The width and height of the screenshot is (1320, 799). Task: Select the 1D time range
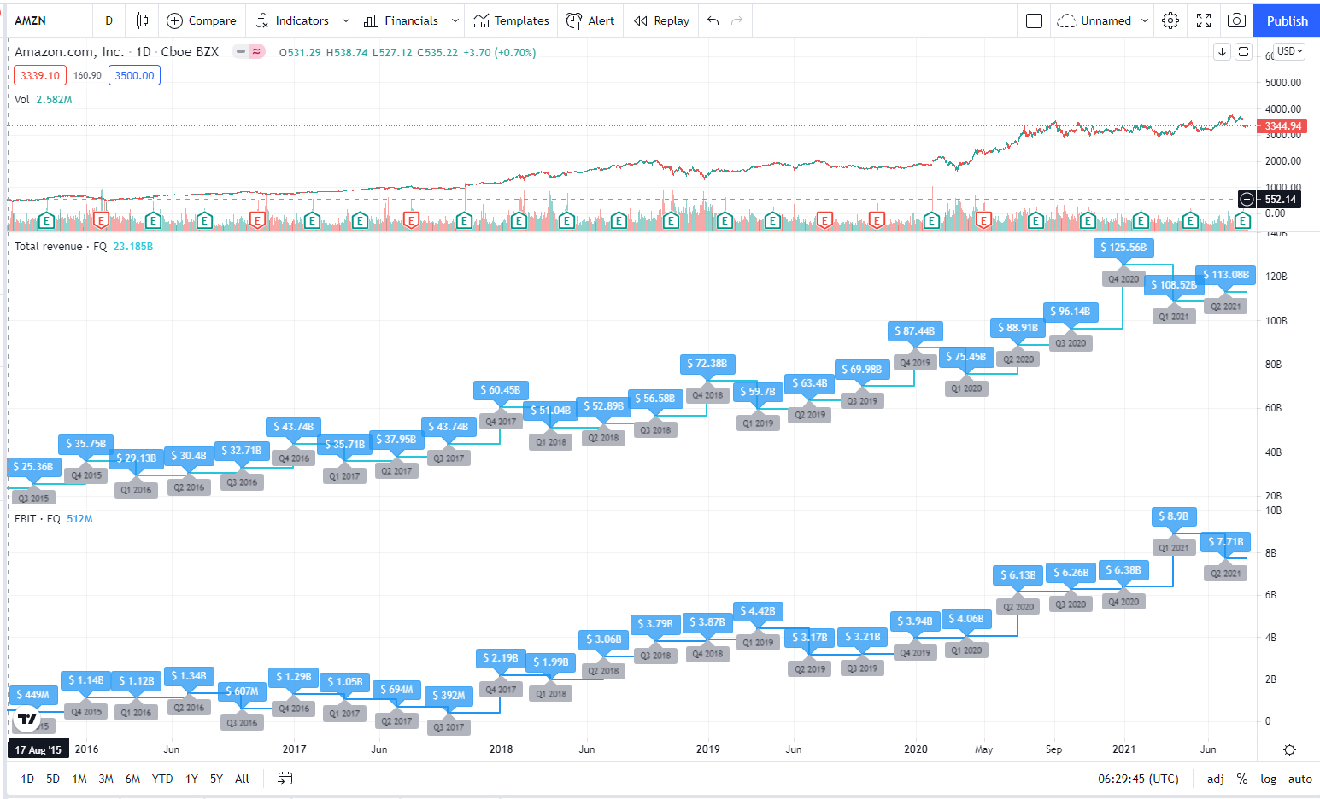point(27,779)
